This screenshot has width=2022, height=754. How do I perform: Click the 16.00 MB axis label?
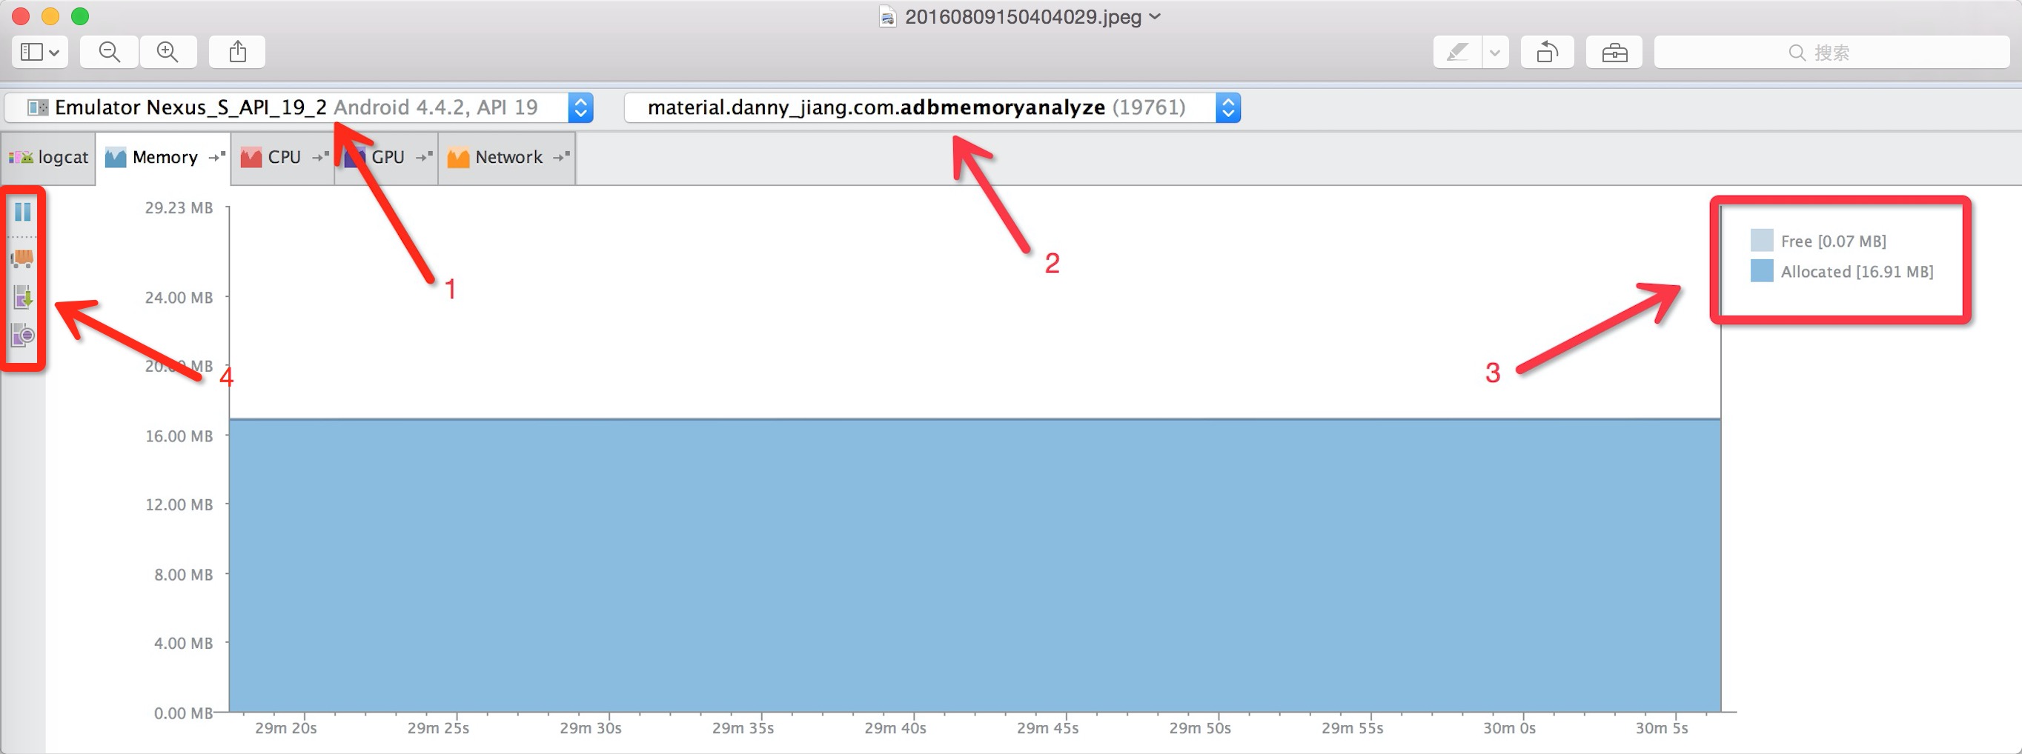[179, 436]
